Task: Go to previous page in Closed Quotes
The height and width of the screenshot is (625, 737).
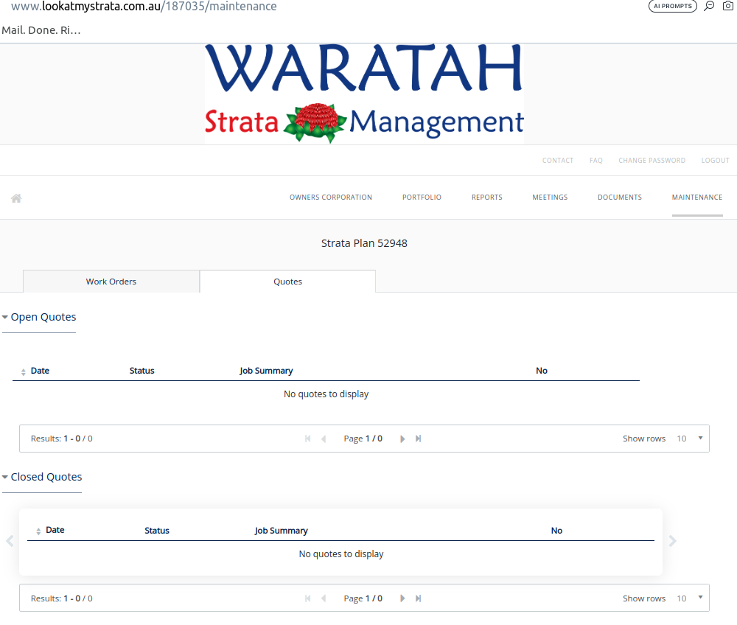Action: click(324, 598)
